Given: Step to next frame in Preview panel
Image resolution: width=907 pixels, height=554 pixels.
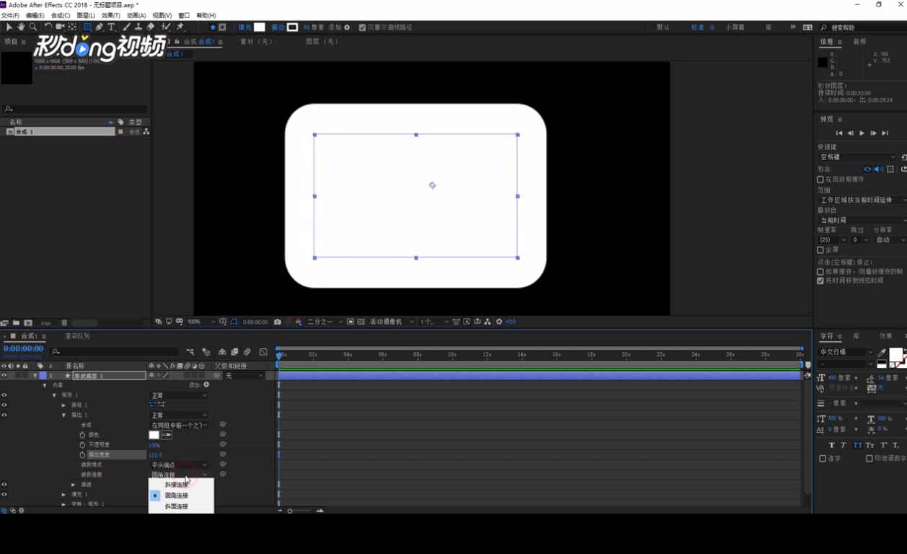Looking at the screenshot, I should 873,133.
